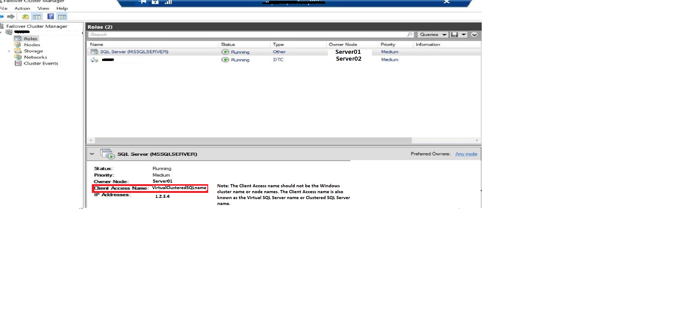The image size is (674, 336).
Task: Open the View menu
Action: coord(43,8)
